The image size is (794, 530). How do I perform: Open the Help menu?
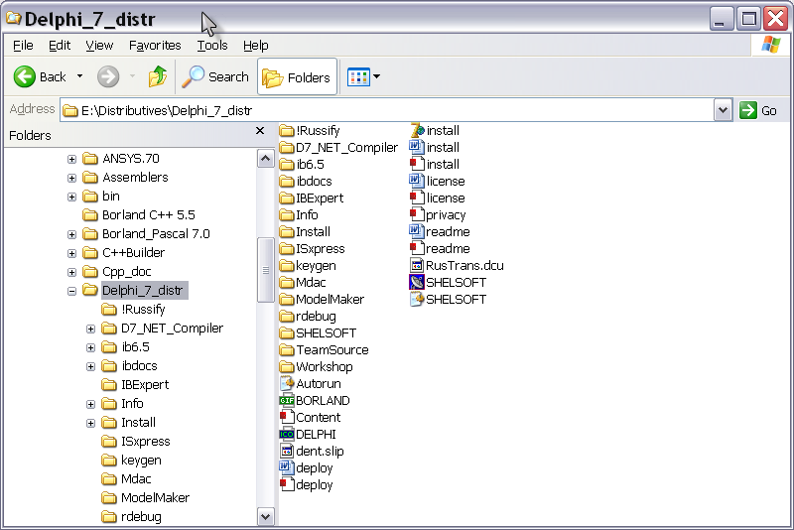point(256,46)
